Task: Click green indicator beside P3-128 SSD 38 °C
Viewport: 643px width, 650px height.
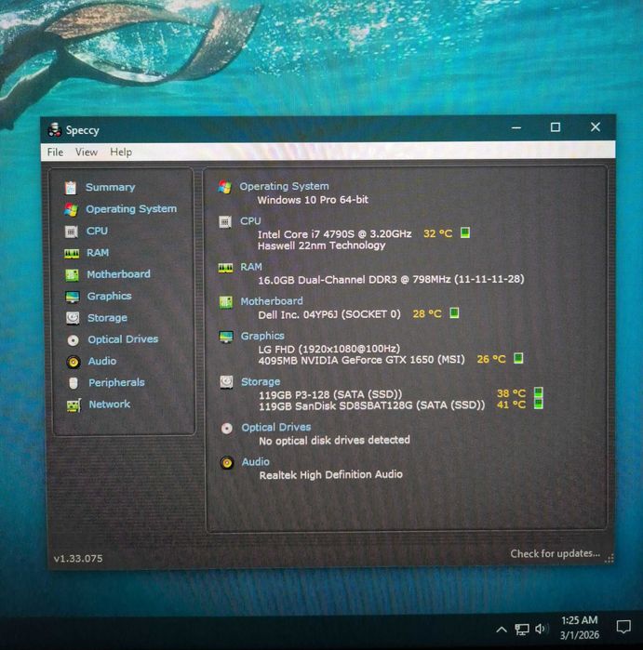Action: 539,391
